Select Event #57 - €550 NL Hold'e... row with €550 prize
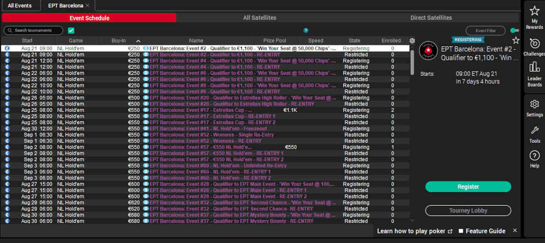Image resolution: width=545 pixels, height=243 pixels. pos(205,147)
